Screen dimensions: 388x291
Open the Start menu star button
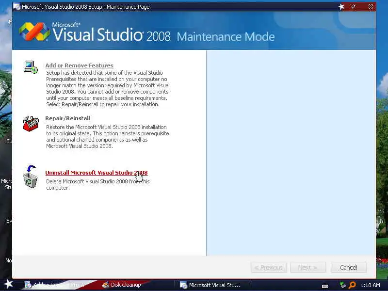coord(8,284)
